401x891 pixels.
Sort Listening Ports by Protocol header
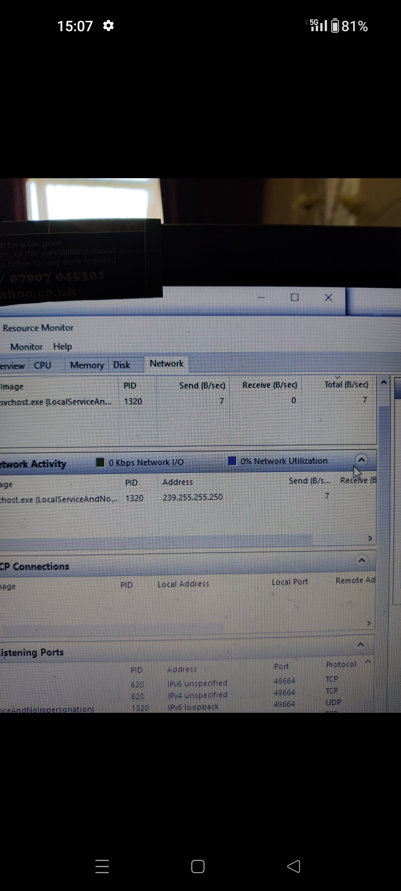[x=341, y=664]
